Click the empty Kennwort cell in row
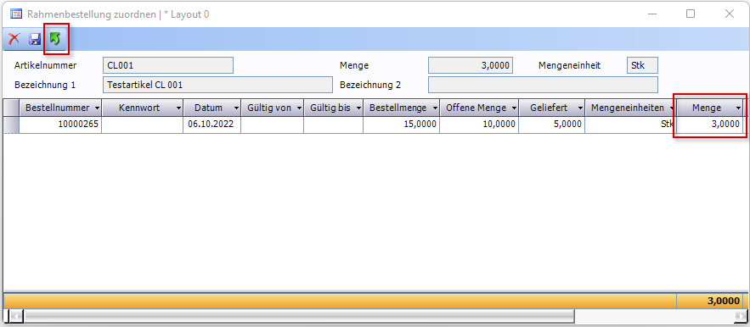Image resolution: width=750 pixels, height=327 pixels. coord(142,125)
